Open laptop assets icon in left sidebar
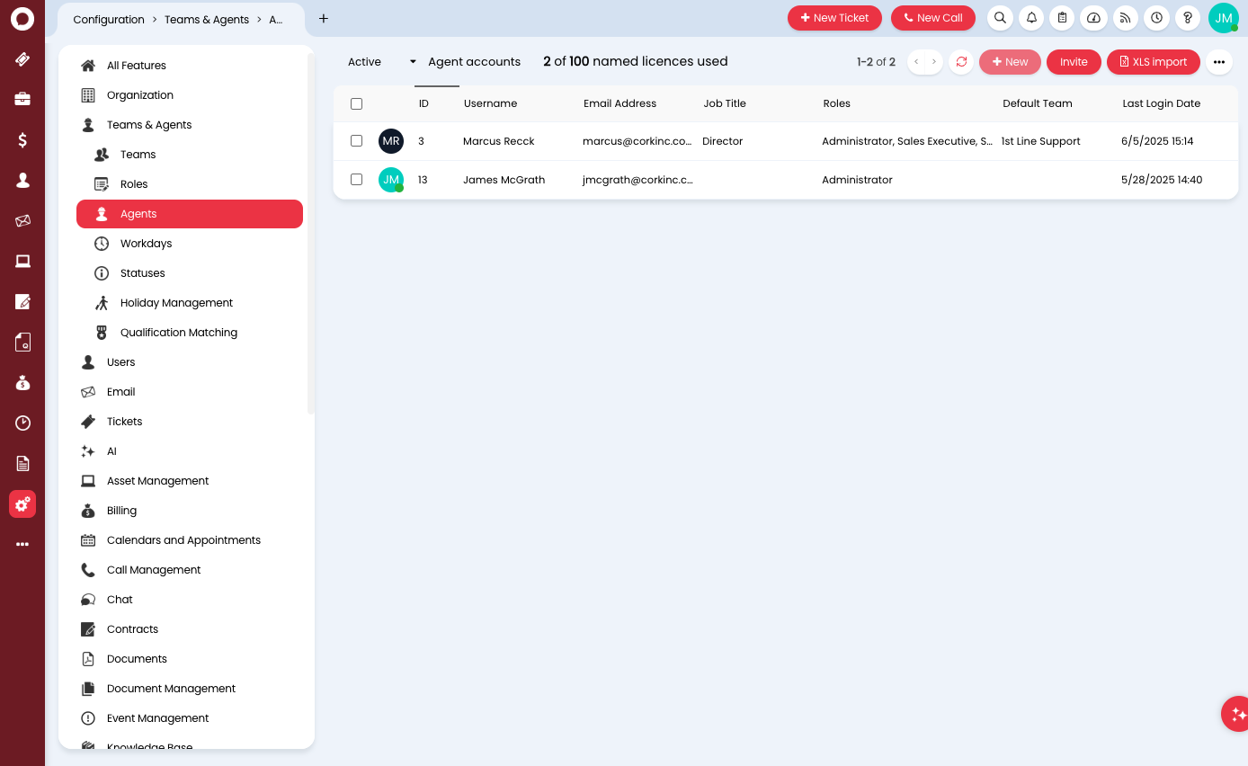 coord(22,261)
